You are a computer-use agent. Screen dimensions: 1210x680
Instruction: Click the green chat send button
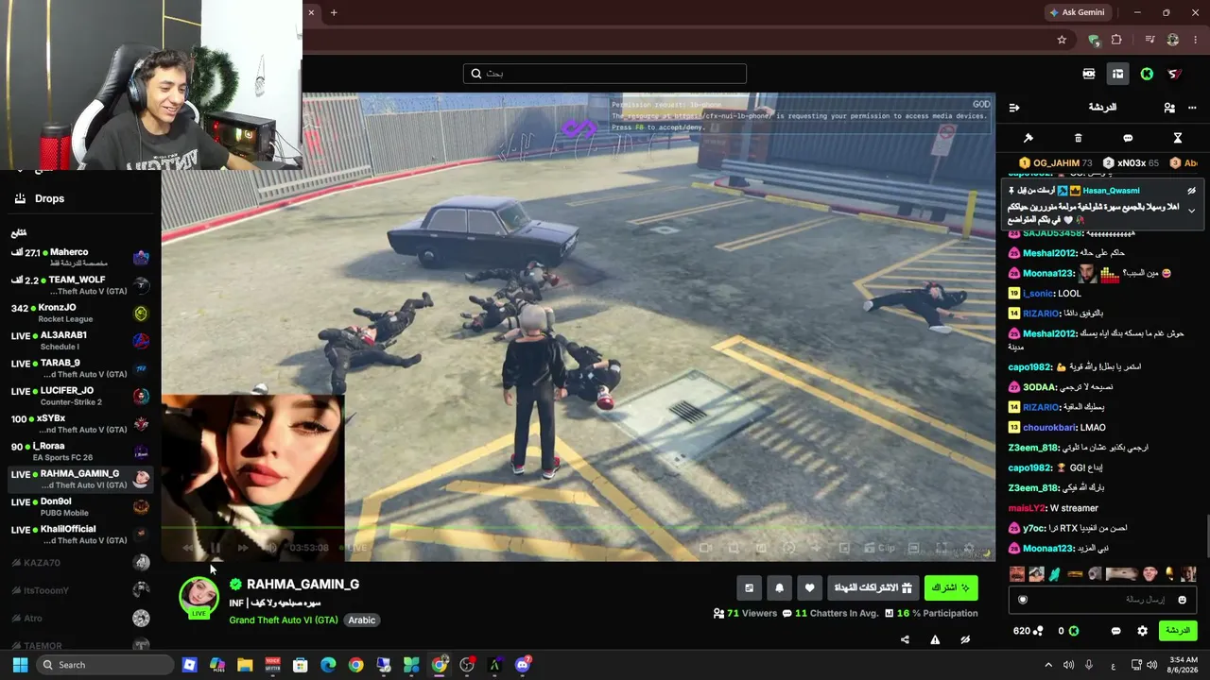(1177, 630)
